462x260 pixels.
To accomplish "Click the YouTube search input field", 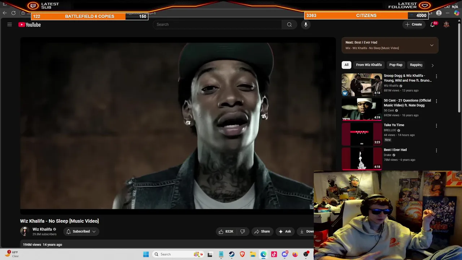I will pos(218,25).
